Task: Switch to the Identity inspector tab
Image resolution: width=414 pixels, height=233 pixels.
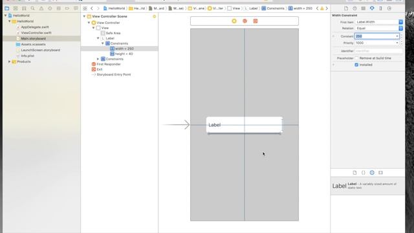Action: pos(364,8)
